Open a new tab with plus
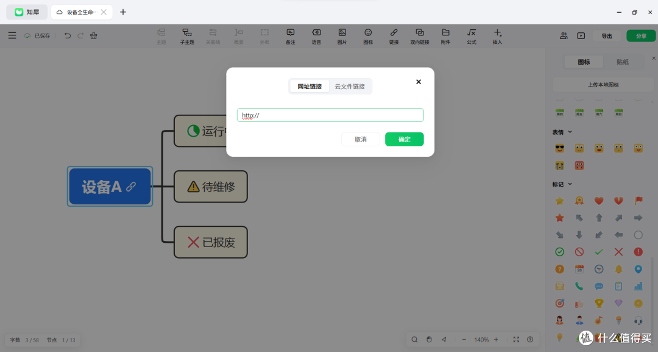The image size is (658, 352). 123,12
